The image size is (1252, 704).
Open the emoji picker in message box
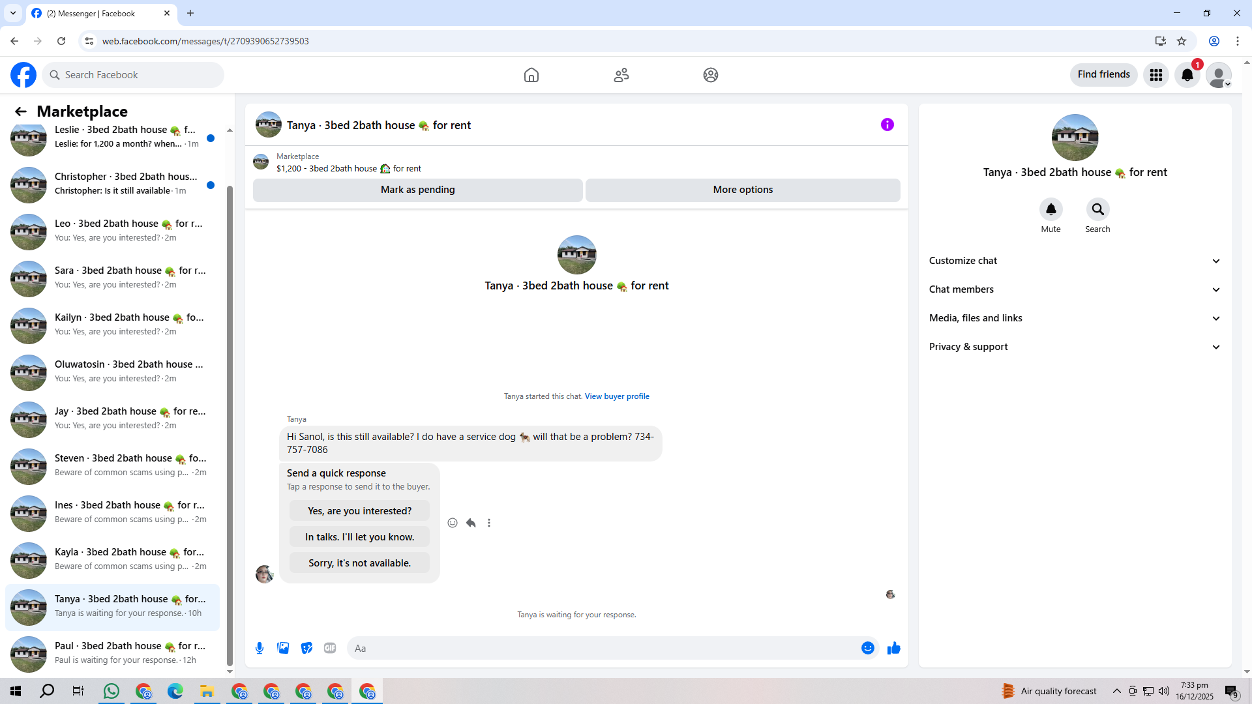tap(868, 648)
